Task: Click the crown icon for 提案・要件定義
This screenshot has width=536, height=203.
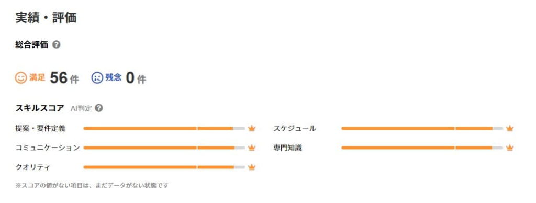Action: pyautogui.click(x=252, y=129)
